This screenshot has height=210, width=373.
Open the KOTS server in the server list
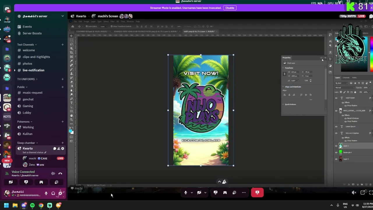click(7, 117)
